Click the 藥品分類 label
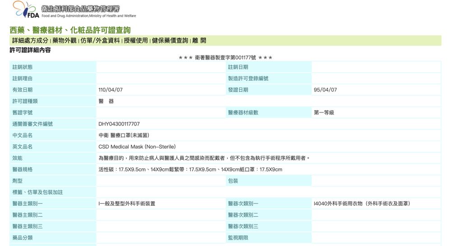Viewport: 451px width, 246px height. pos(23,238)
